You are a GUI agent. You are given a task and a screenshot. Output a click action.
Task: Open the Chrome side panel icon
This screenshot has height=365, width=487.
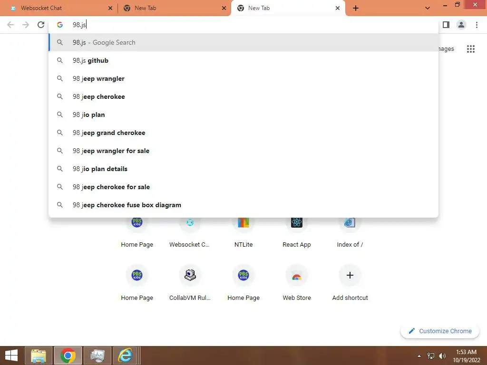tap(446, 25)
